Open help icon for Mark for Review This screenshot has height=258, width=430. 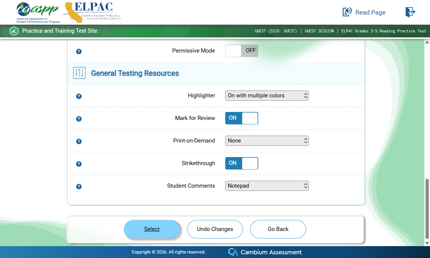point(79,119)
